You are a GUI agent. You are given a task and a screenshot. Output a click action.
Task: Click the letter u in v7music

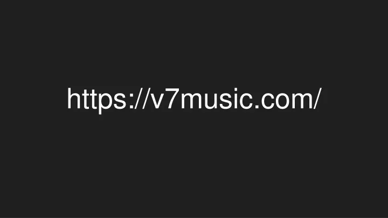click(211, 101)
